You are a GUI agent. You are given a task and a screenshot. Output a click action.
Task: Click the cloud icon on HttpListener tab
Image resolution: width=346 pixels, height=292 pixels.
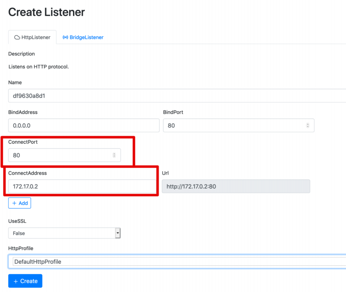click(17, 37)
